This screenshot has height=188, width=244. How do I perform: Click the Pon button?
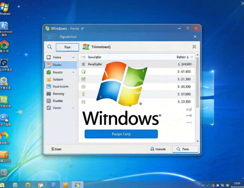tap(67, 47)
